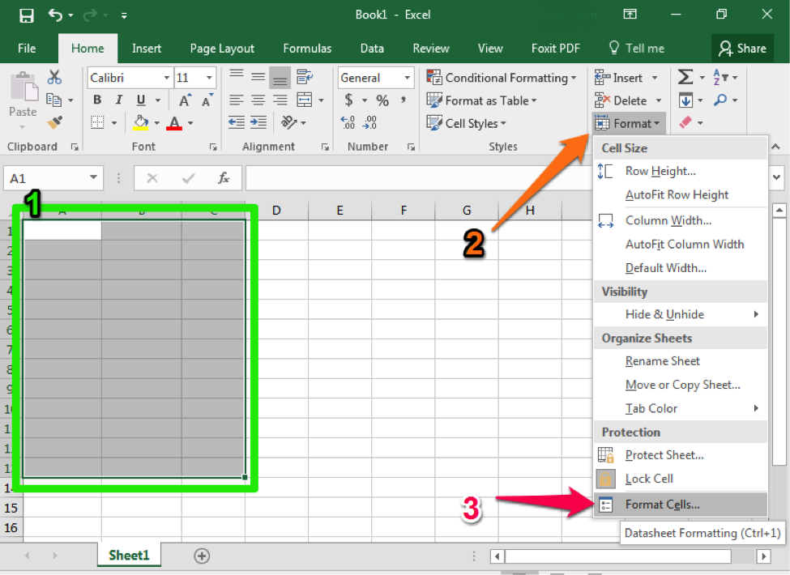
Task: Toggle Bold formatting
Action: point(97,100)
